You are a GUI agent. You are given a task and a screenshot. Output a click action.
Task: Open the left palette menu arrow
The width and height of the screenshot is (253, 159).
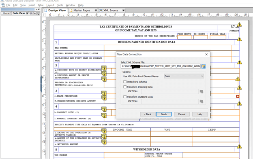coord(36,9)
